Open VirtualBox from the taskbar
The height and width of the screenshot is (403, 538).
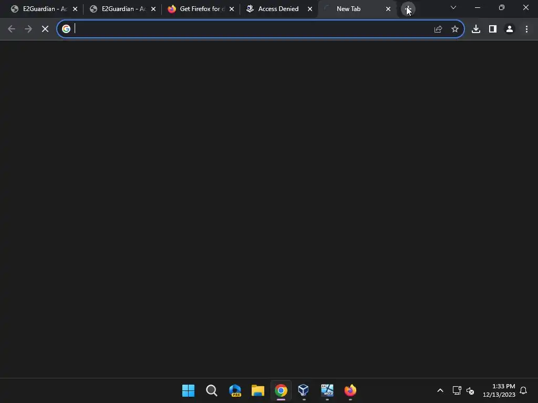point(304,390)
